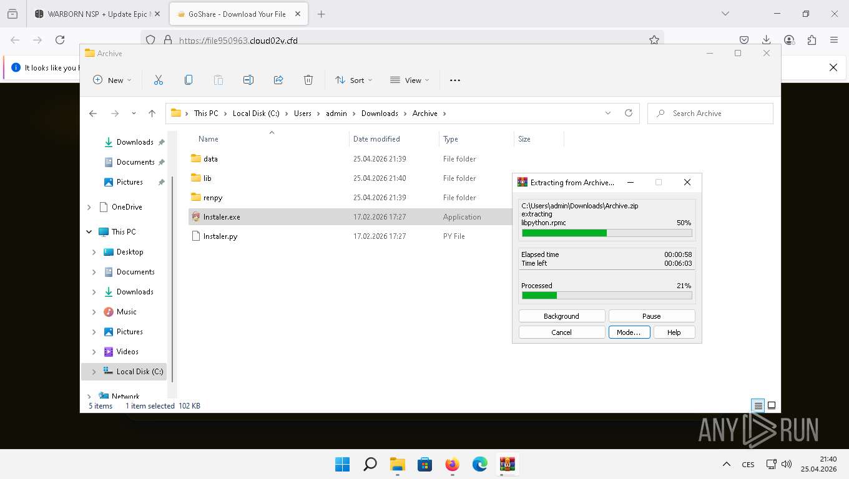The width and height of the screenshot is (849, 479).
Task: Switch to details view layout icon
Action: 758,405
